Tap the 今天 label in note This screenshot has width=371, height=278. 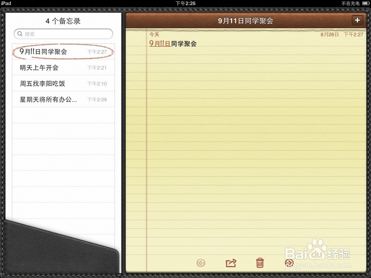coord(154,34)
